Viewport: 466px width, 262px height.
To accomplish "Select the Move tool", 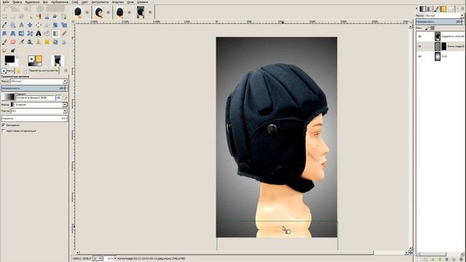I will [x=30, y=25].
